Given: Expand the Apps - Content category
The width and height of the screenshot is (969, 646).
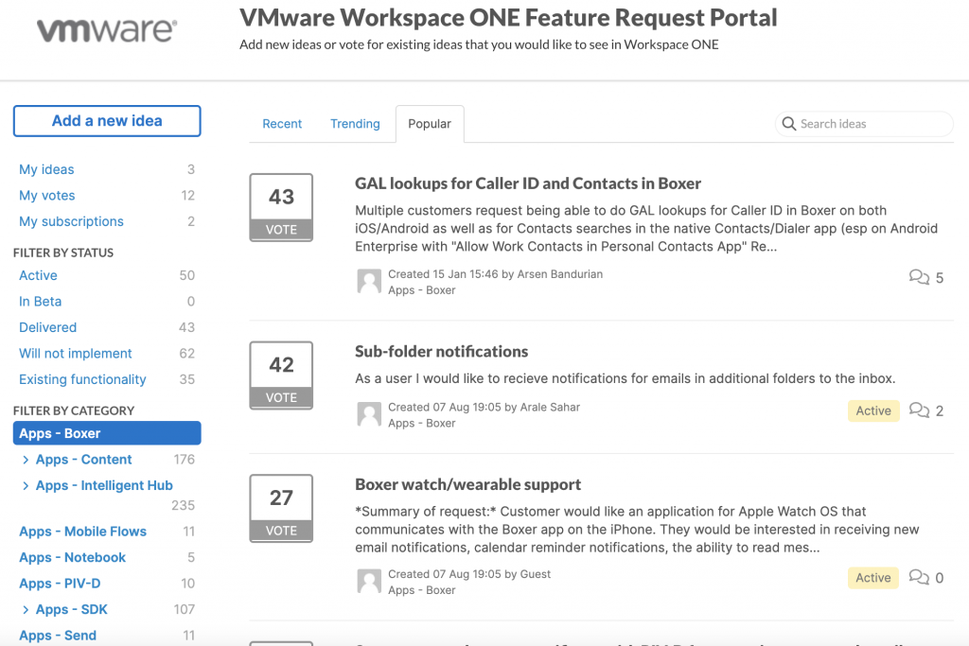Looking at the screenshot, I should 26,460.
